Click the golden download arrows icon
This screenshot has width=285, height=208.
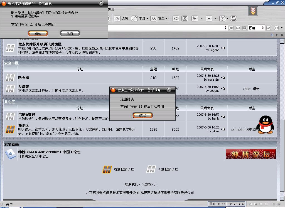[x=253, y=11]
